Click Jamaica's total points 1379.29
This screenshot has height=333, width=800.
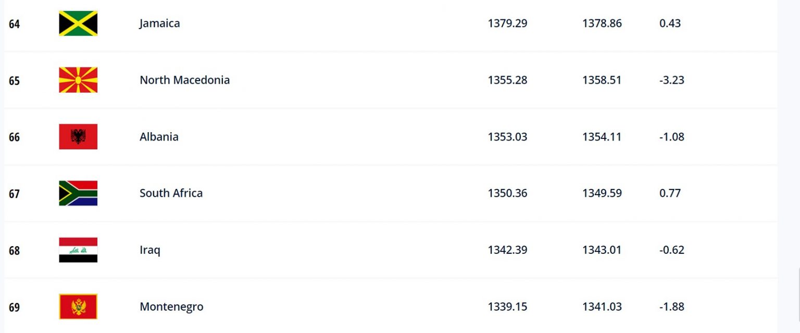(507, 23)
